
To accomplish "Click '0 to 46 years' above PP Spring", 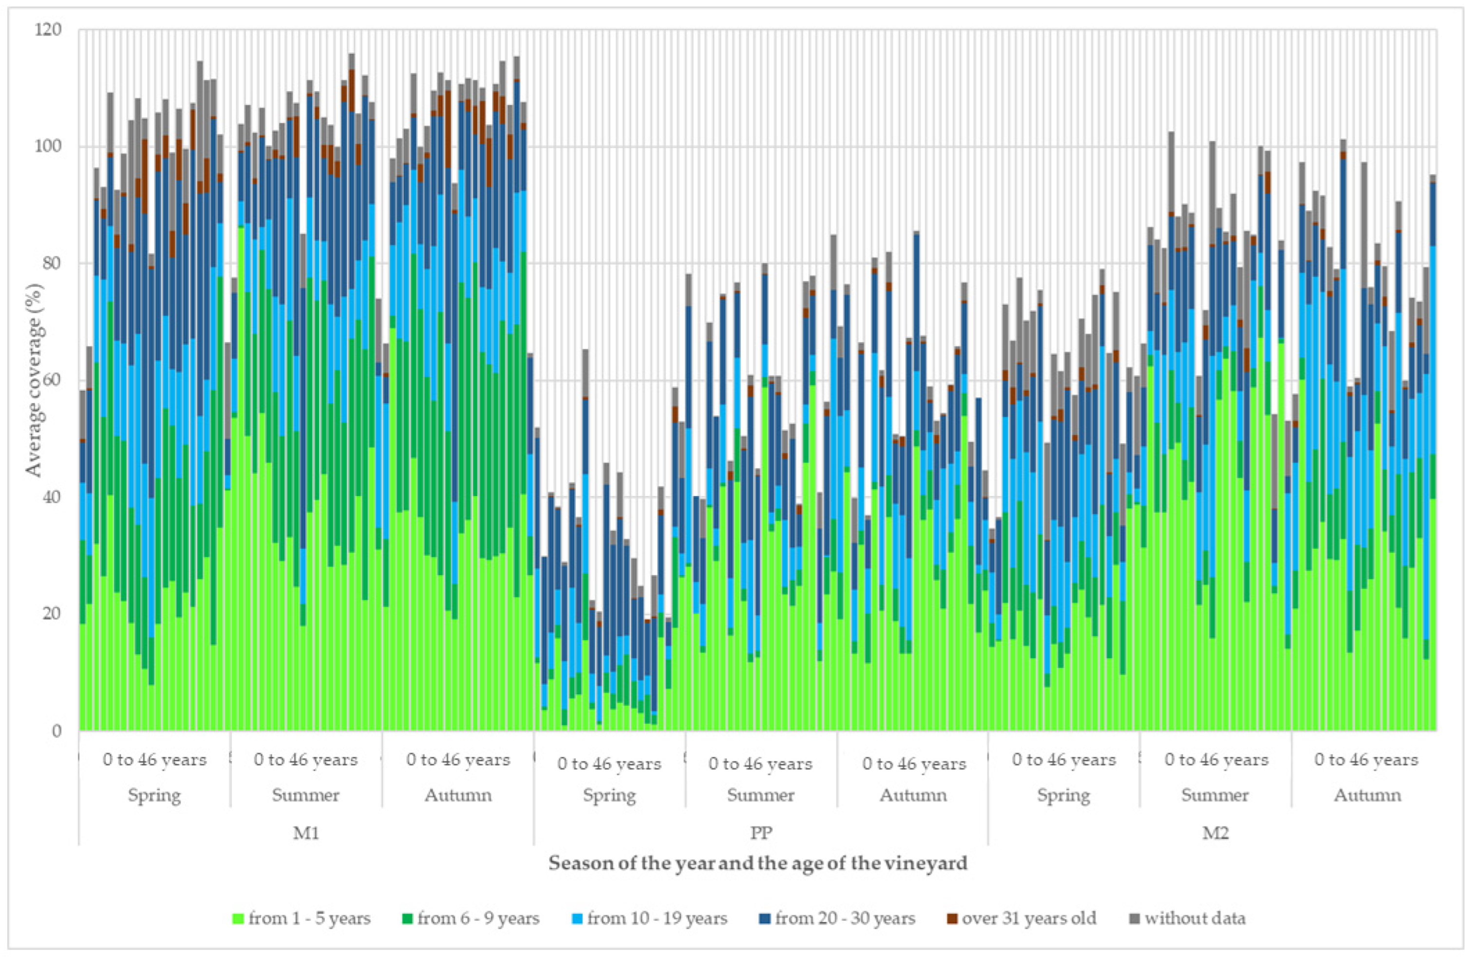I will click(x=609, y=764).
